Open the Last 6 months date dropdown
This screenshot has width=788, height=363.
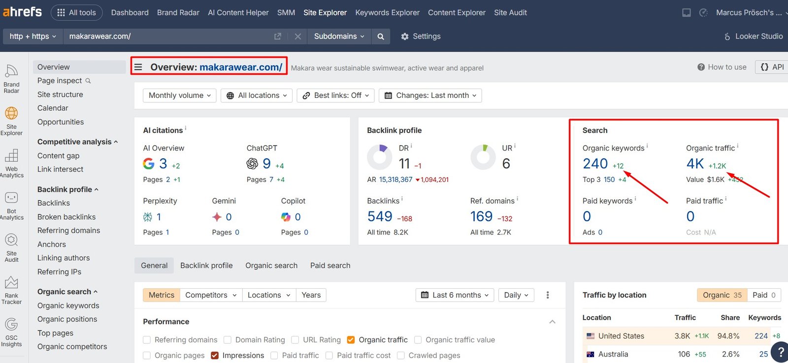(x=455, y=295)
